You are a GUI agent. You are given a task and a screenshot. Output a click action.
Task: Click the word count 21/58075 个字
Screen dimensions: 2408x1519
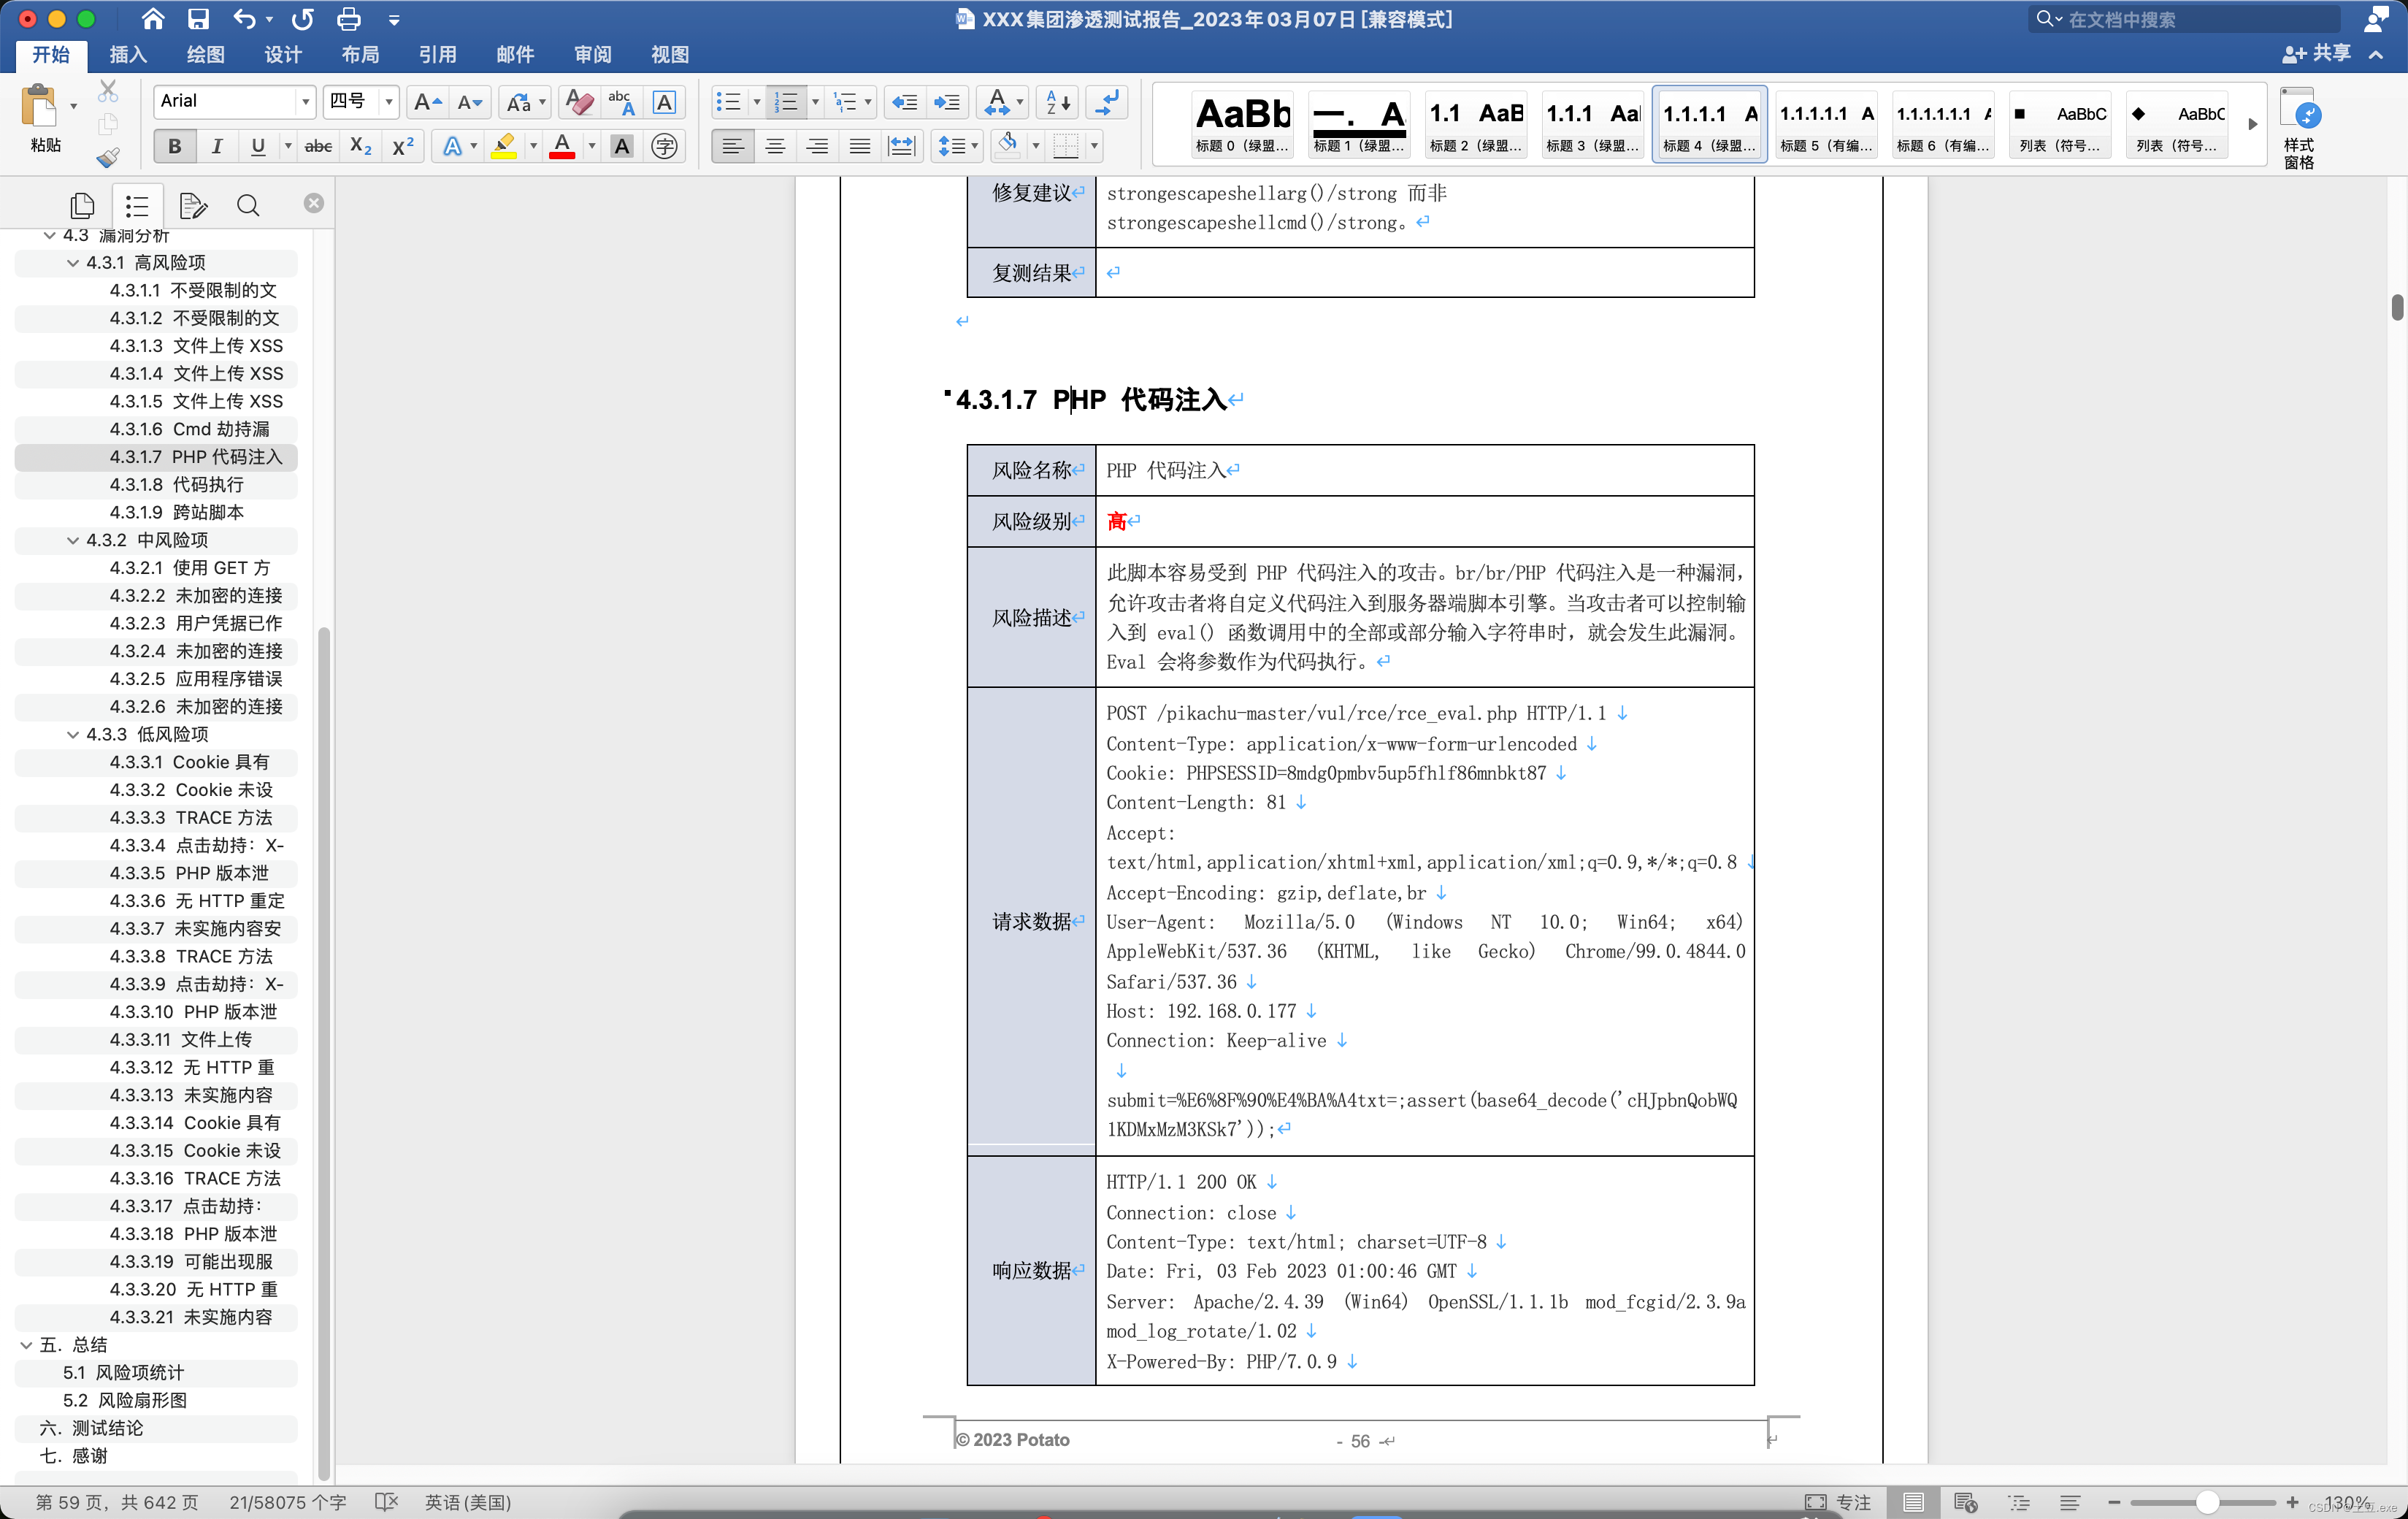[288, 1502]
